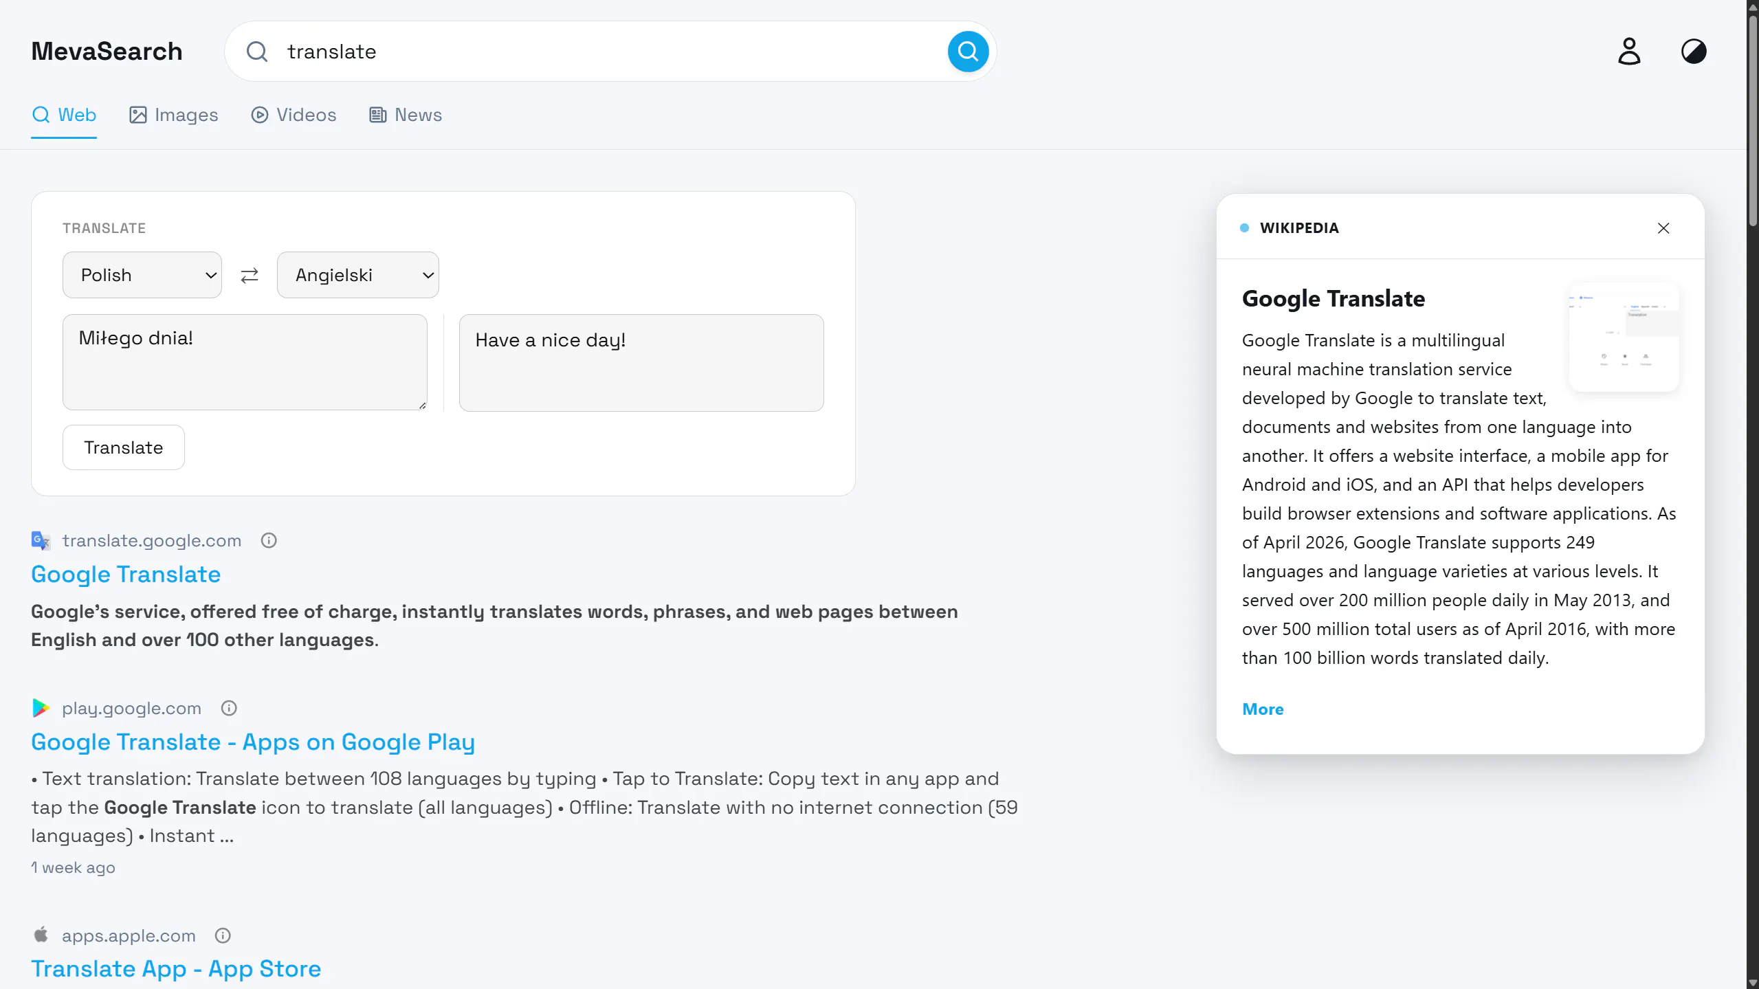Screen dimensions: 1759x989
Task: Open Google Translate - Apps on Google Play
Action: tap(253, 742)
